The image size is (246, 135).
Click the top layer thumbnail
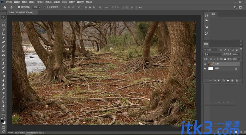point(211,64)
